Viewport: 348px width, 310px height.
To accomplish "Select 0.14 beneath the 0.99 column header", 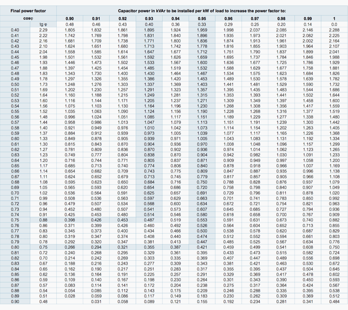I will click(x=308, y=24).
